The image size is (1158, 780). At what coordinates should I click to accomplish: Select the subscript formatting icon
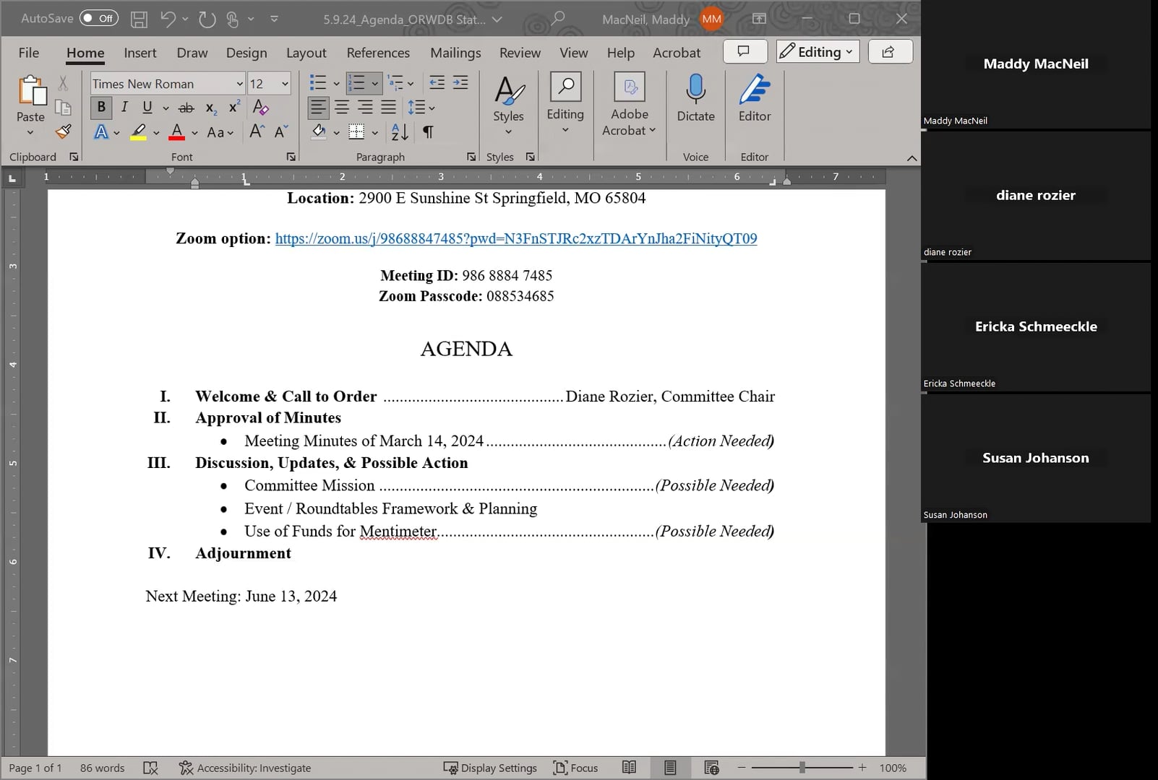point(210,108)
